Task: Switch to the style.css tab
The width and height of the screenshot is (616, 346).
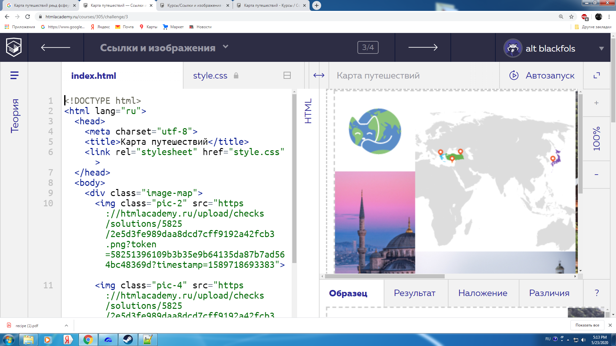Action: (x=210, y=76)
